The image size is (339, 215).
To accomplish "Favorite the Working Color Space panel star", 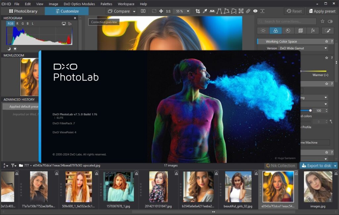I will pos(326,41).
